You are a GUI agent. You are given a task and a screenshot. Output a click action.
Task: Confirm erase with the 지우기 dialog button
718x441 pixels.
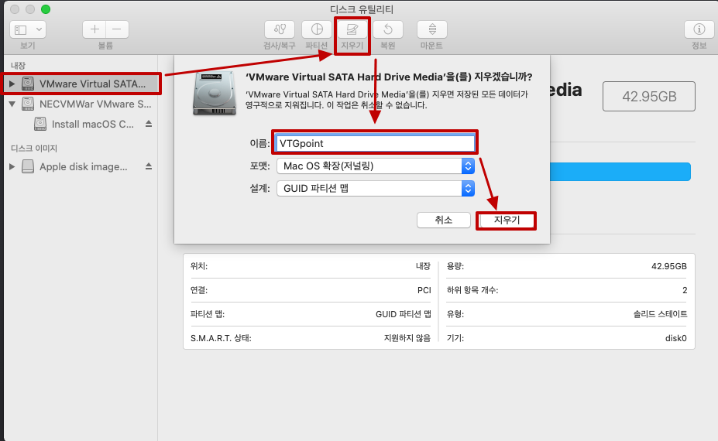point(507,220)
